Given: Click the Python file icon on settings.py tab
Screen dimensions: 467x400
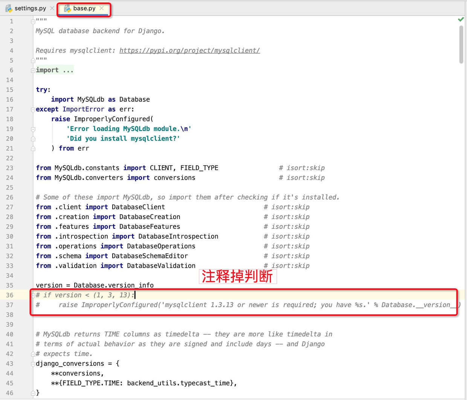Looking at the screenshot, I should coord(9,8).
